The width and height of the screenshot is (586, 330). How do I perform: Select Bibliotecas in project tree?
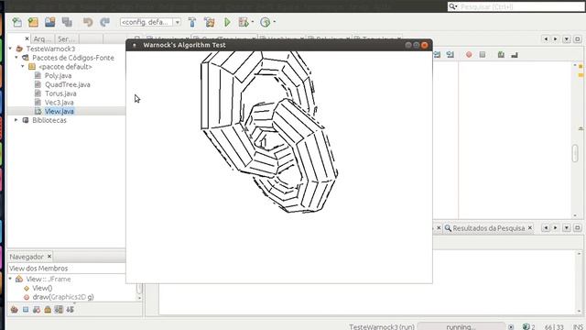(x=49, y=120)
